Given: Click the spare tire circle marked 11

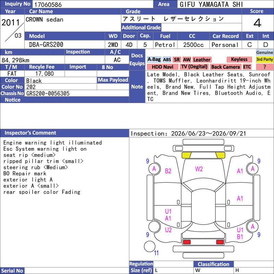Looking at the screenshot, I should (150, 246).
